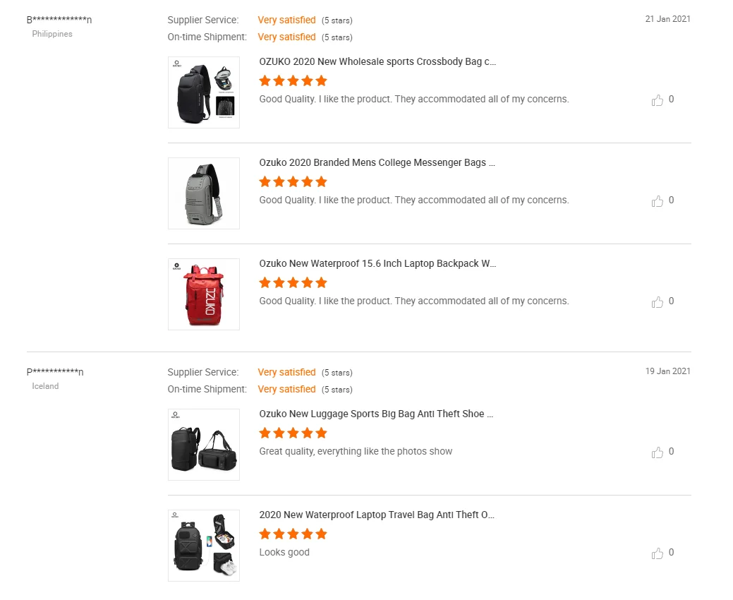
Task: Open black crossbody bag product thumbnail
Action: pos(204,92)
